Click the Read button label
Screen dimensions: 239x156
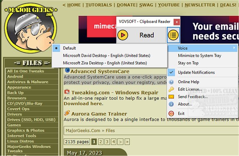[x=147, y=35]
